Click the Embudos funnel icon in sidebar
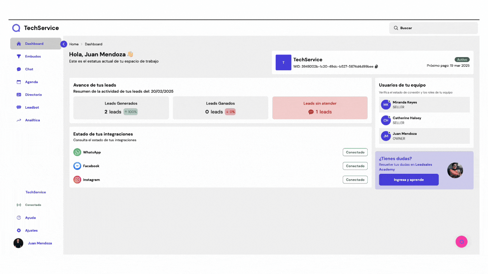The width and height of the screenshot is (488, 274). click(x=19, y=56)
